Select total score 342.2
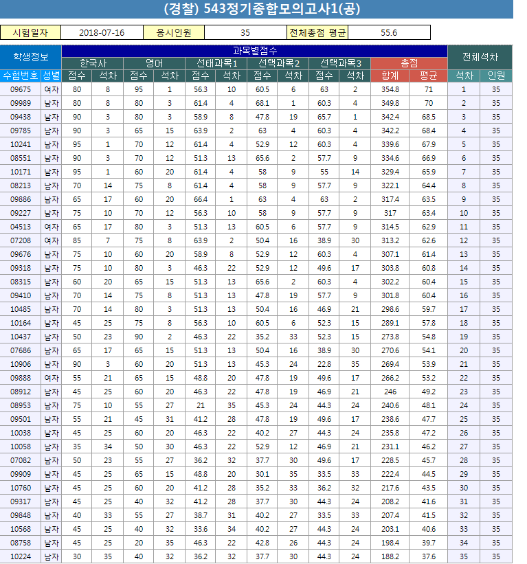The height and width of the screenshot is (564, 527). (x=390, y=131)
